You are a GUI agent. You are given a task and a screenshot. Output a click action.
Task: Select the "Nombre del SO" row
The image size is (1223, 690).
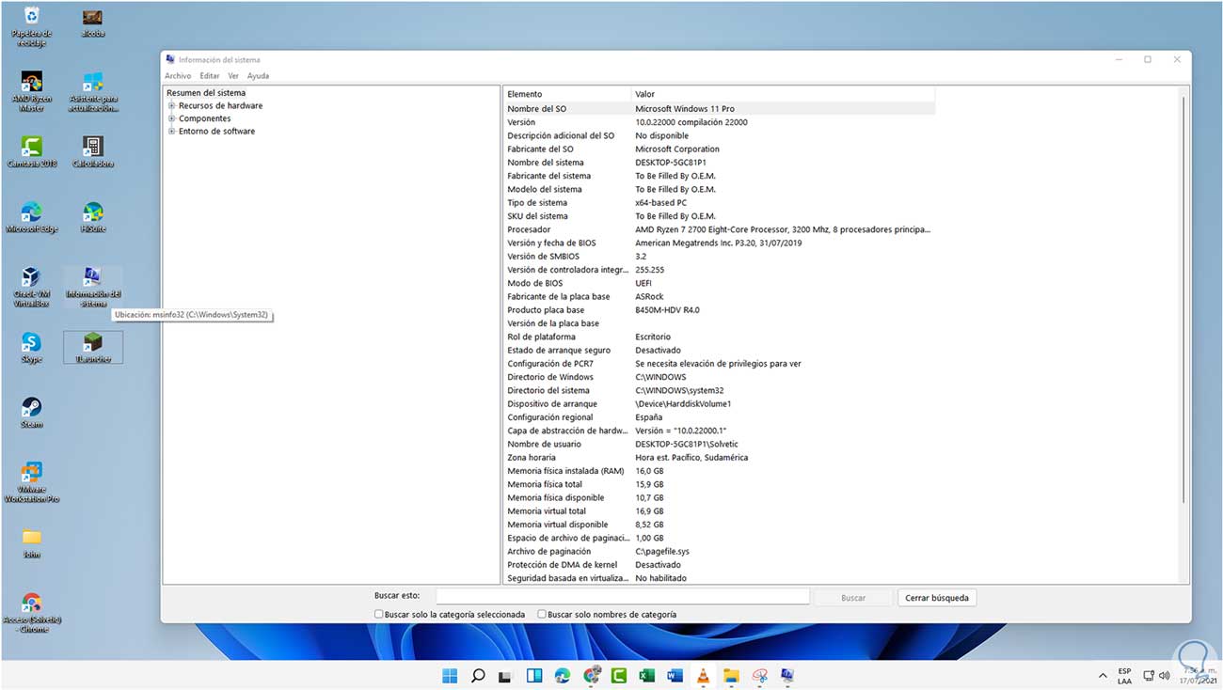tap(720, 109)
